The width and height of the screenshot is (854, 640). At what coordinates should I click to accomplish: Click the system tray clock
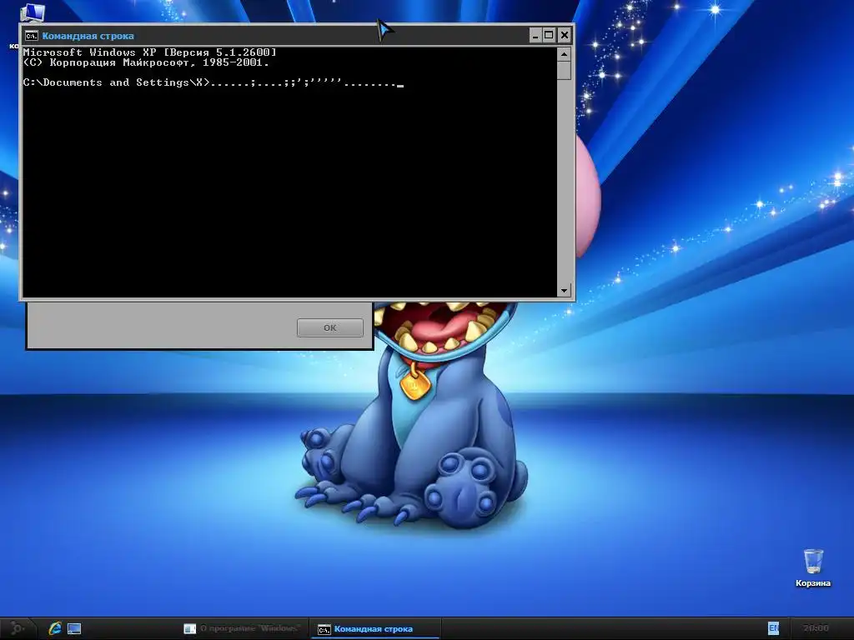816,628
